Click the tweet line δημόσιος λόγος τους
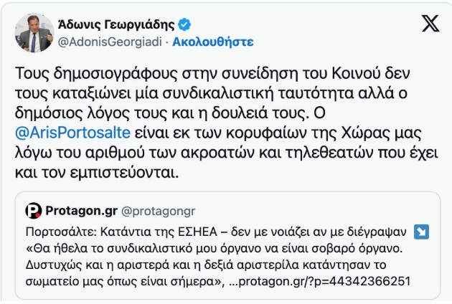 170,113
